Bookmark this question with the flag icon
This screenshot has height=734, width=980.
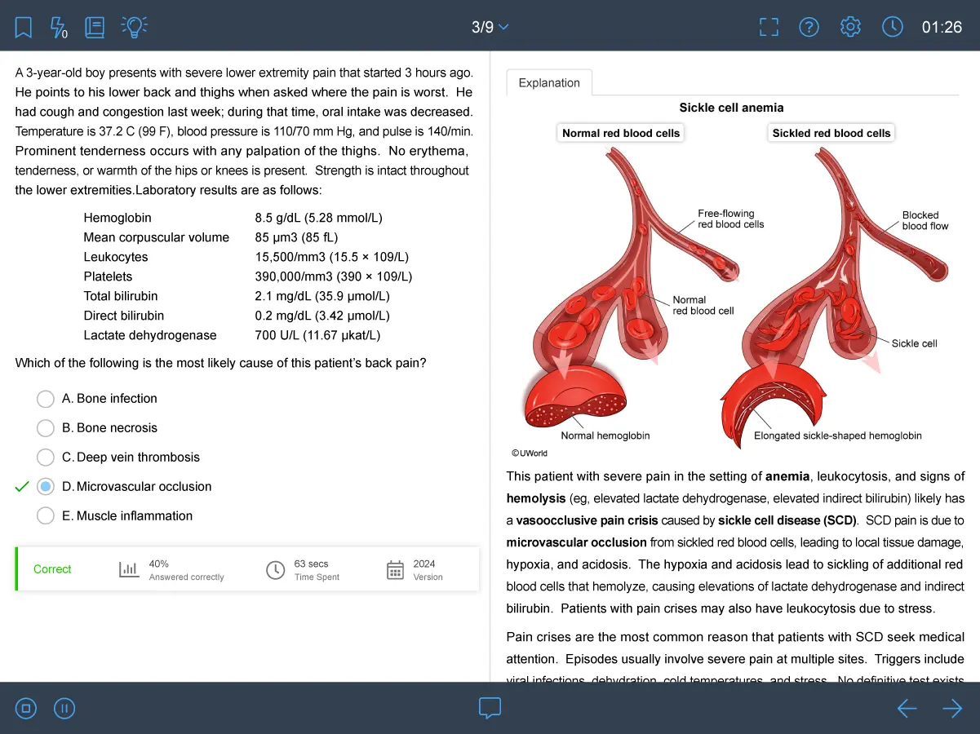coord(24,28)
